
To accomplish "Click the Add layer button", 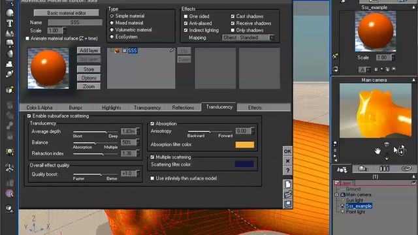I will tap(89, 50).
